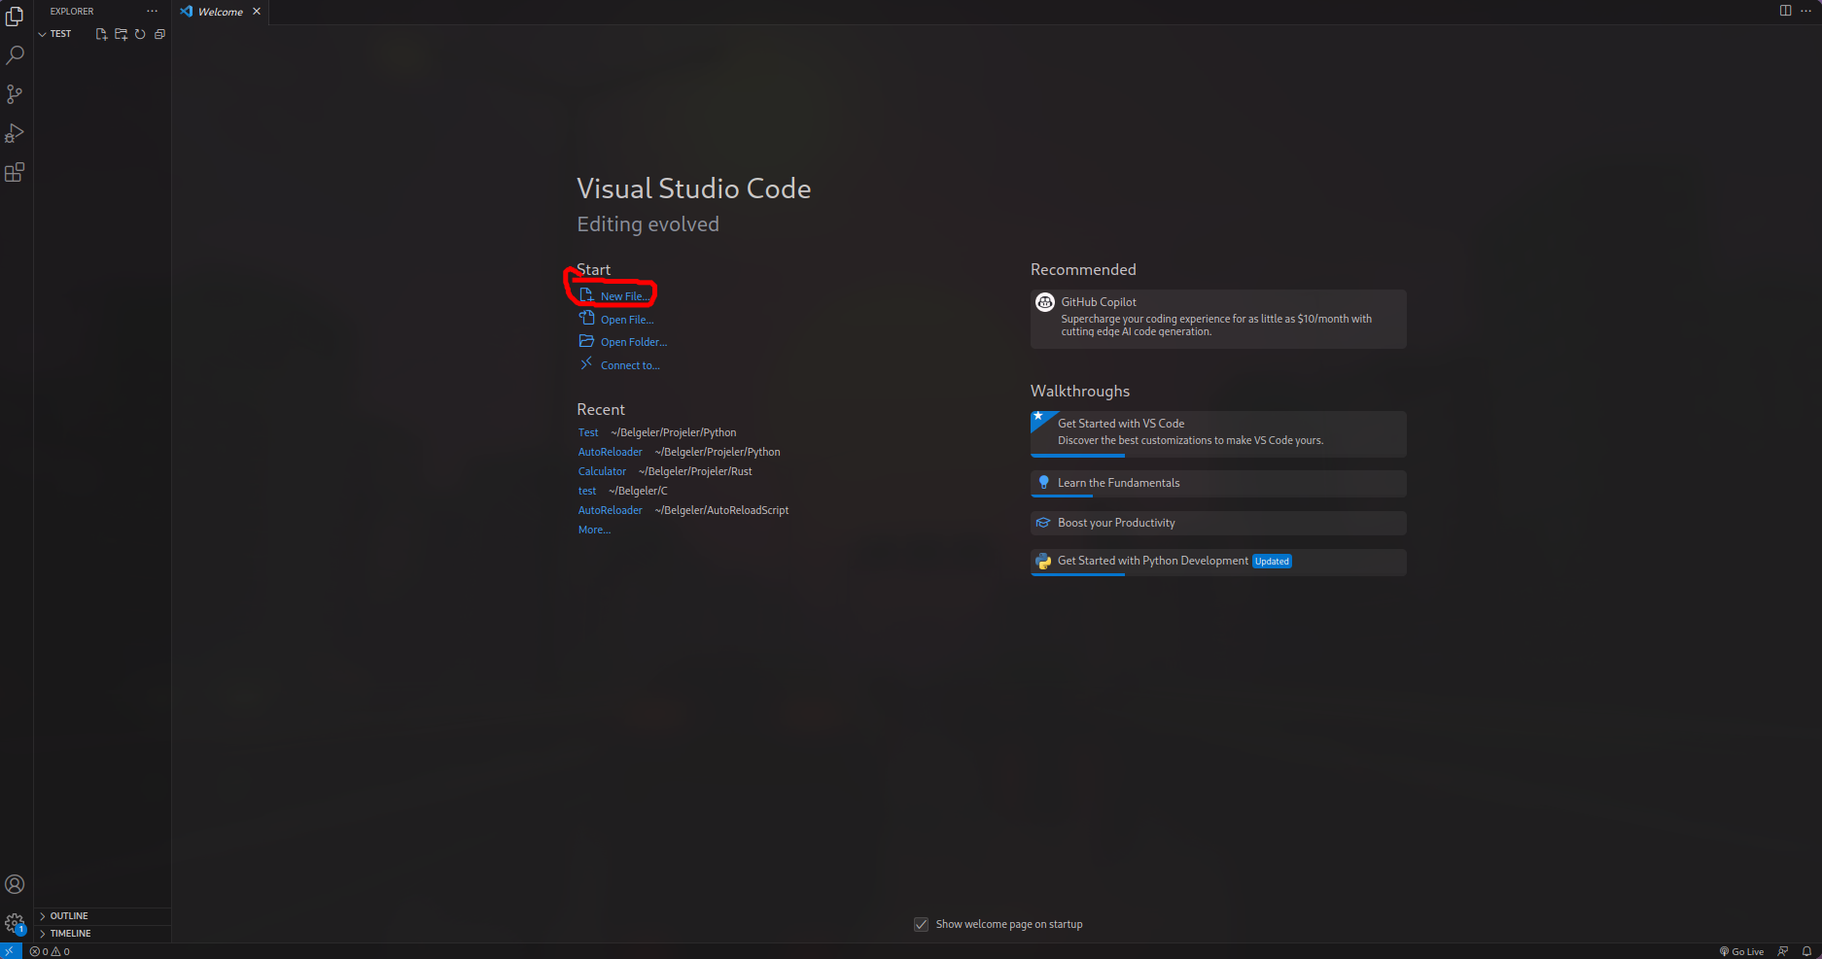This screenshot has height=959, width=1822.
Task: Open editor More Actions menu at top right
Action: point(1806,11)
